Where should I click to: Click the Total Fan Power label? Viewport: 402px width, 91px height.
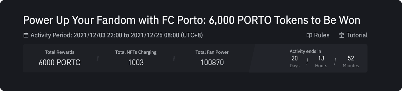[212, 52]
